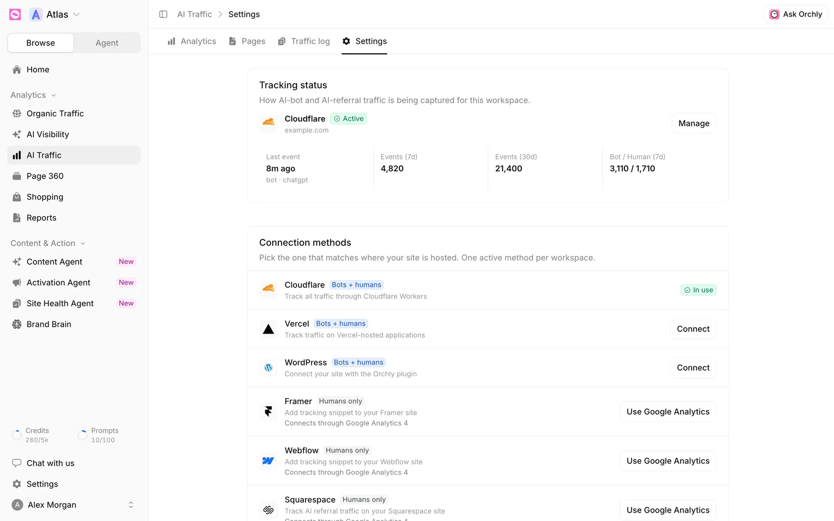834x521 pixels.
Task: Click Manage for Cloudflare tracking
Action: point(694,123)
